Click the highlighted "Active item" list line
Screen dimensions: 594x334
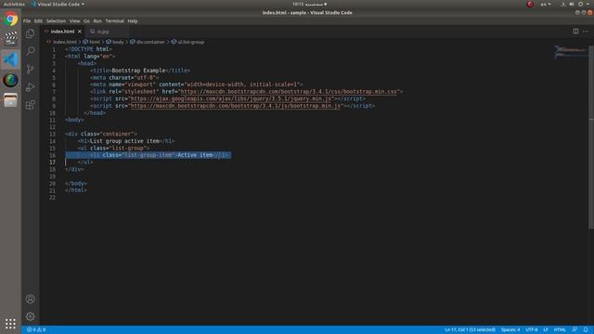[x=148, y=155]
